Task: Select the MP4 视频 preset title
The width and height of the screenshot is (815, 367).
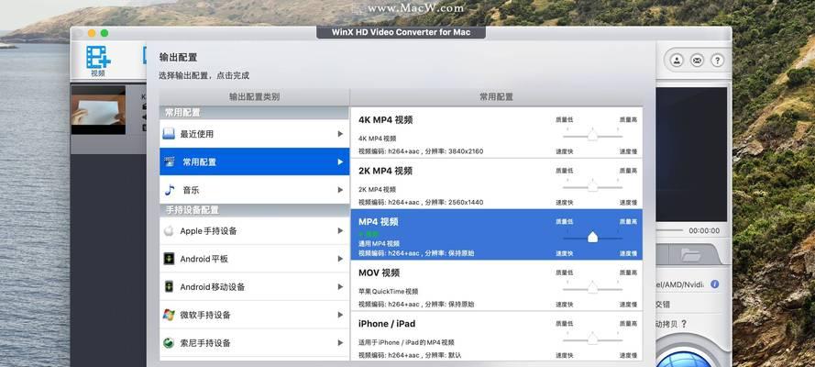Action: click(x=379, y=221)
